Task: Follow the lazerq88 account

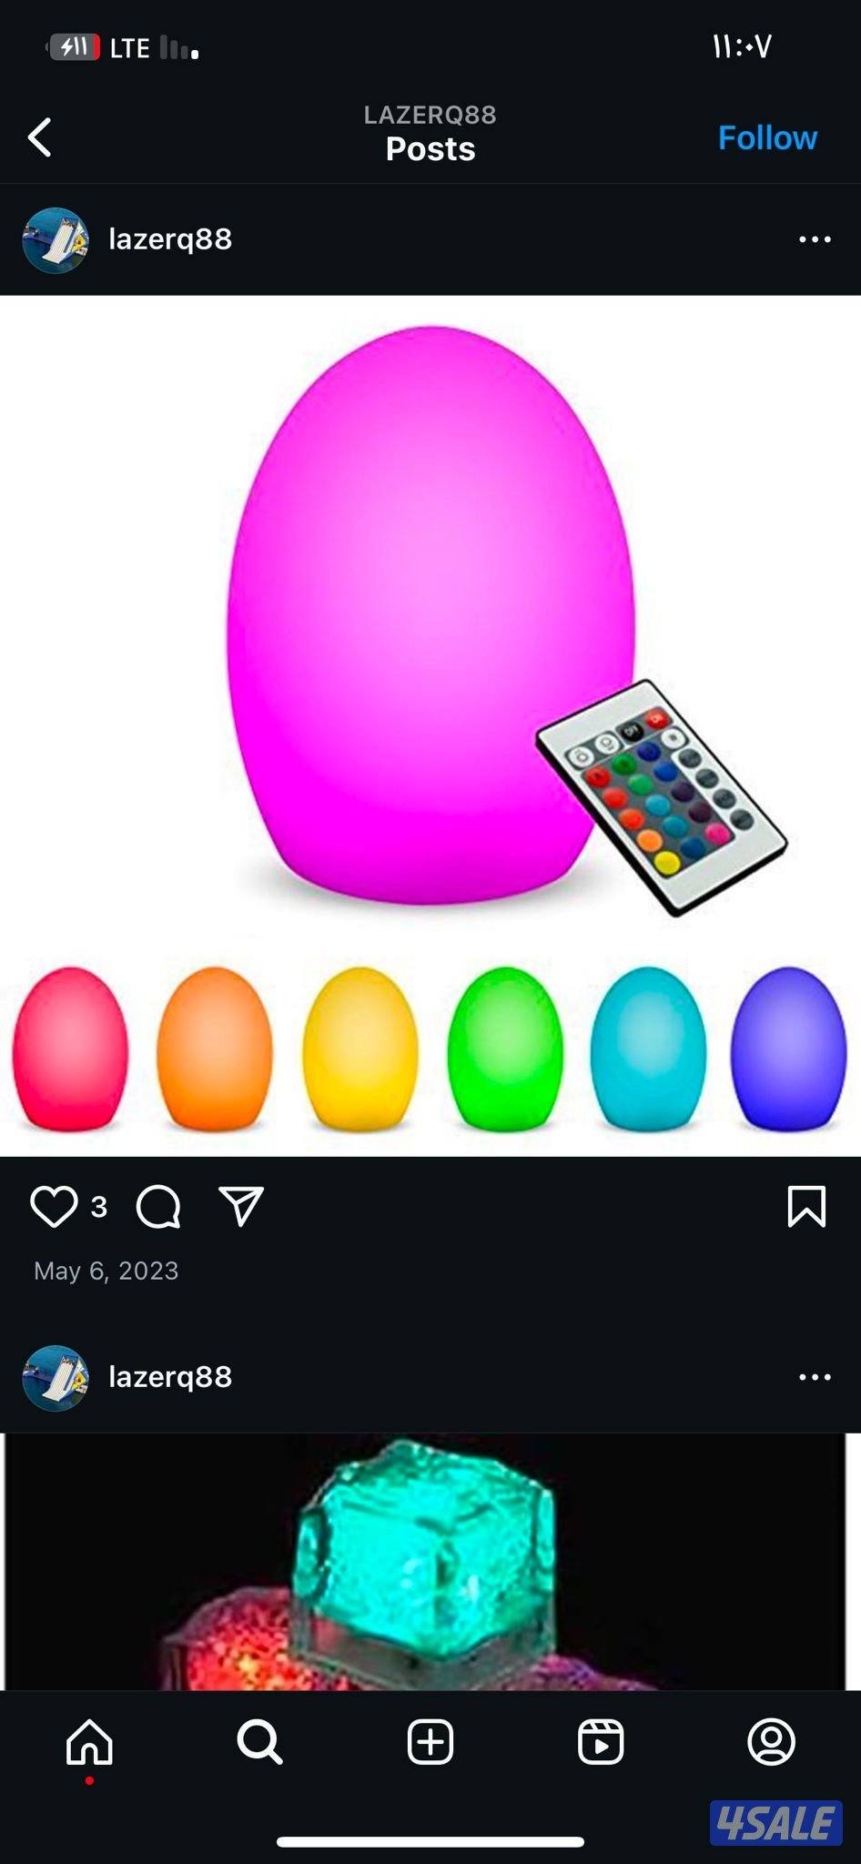Action: tap(767, 137)
